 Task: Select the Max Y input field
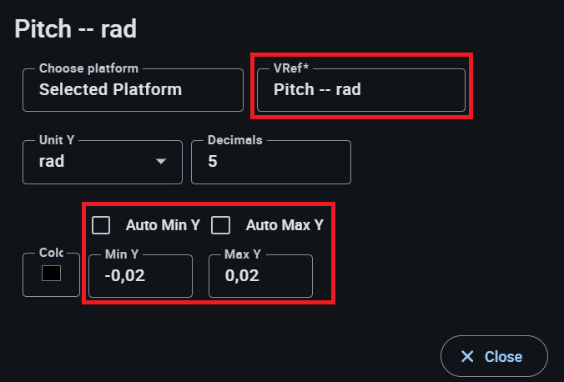(x=260, y=276)
